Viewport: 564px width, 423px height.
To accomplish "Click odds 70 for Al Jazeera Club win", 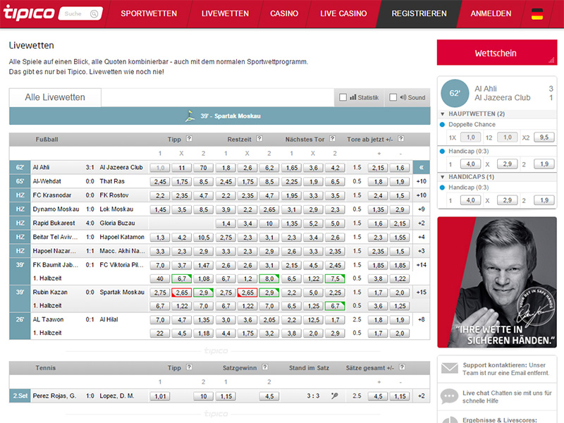I will pos(204,168).
